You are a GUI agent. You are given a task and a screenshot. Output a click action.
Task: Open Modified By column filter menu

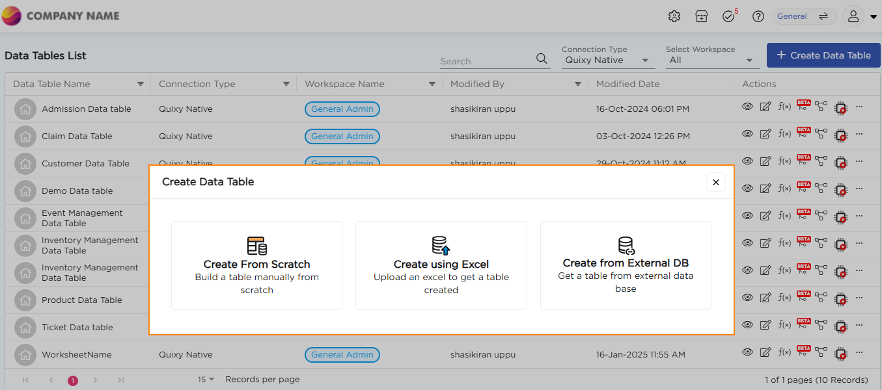tap(578, 84)
